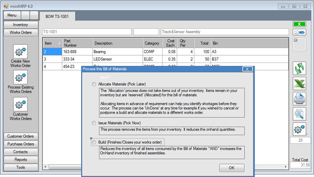Screen dimensions: 314x177
Task: Click the Create New Works Order icon
Action: coord(20,52)
